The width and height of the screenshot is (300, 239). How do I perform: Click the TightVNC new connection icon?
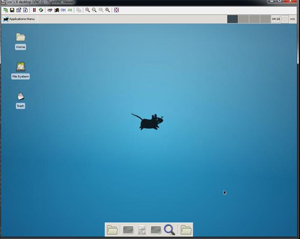point(5,10)
